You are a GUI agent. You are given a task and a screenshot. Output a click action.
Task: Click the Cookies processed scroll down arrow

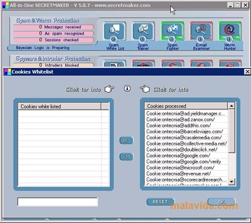231,182
